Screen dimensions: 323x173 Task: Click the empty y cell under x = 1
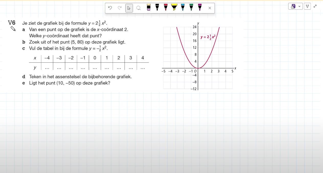(107, 68)
